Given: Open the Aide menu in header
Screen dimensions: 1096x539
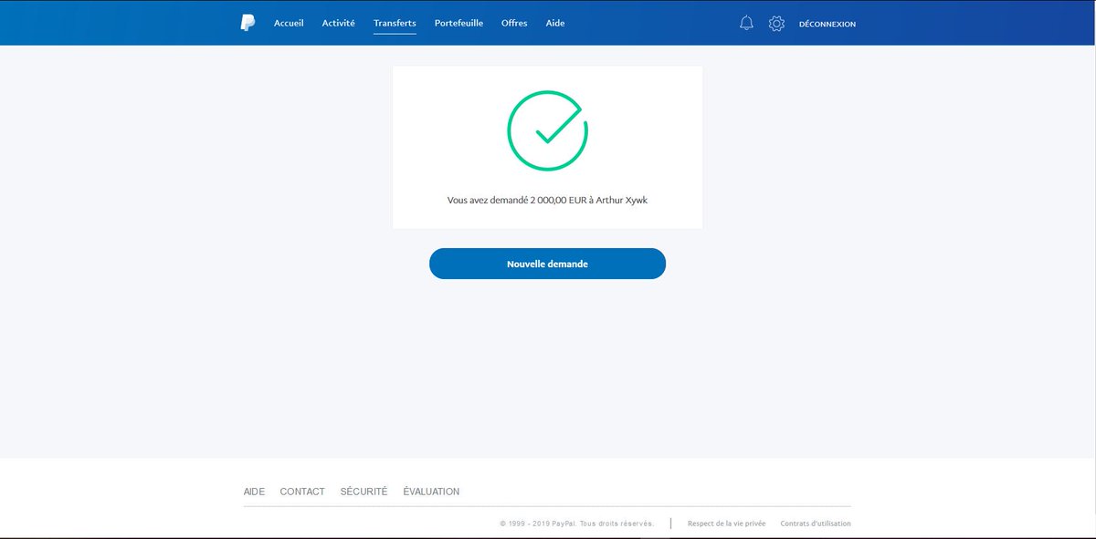Looking at the screenshot, I should click(x=555, y=23).
